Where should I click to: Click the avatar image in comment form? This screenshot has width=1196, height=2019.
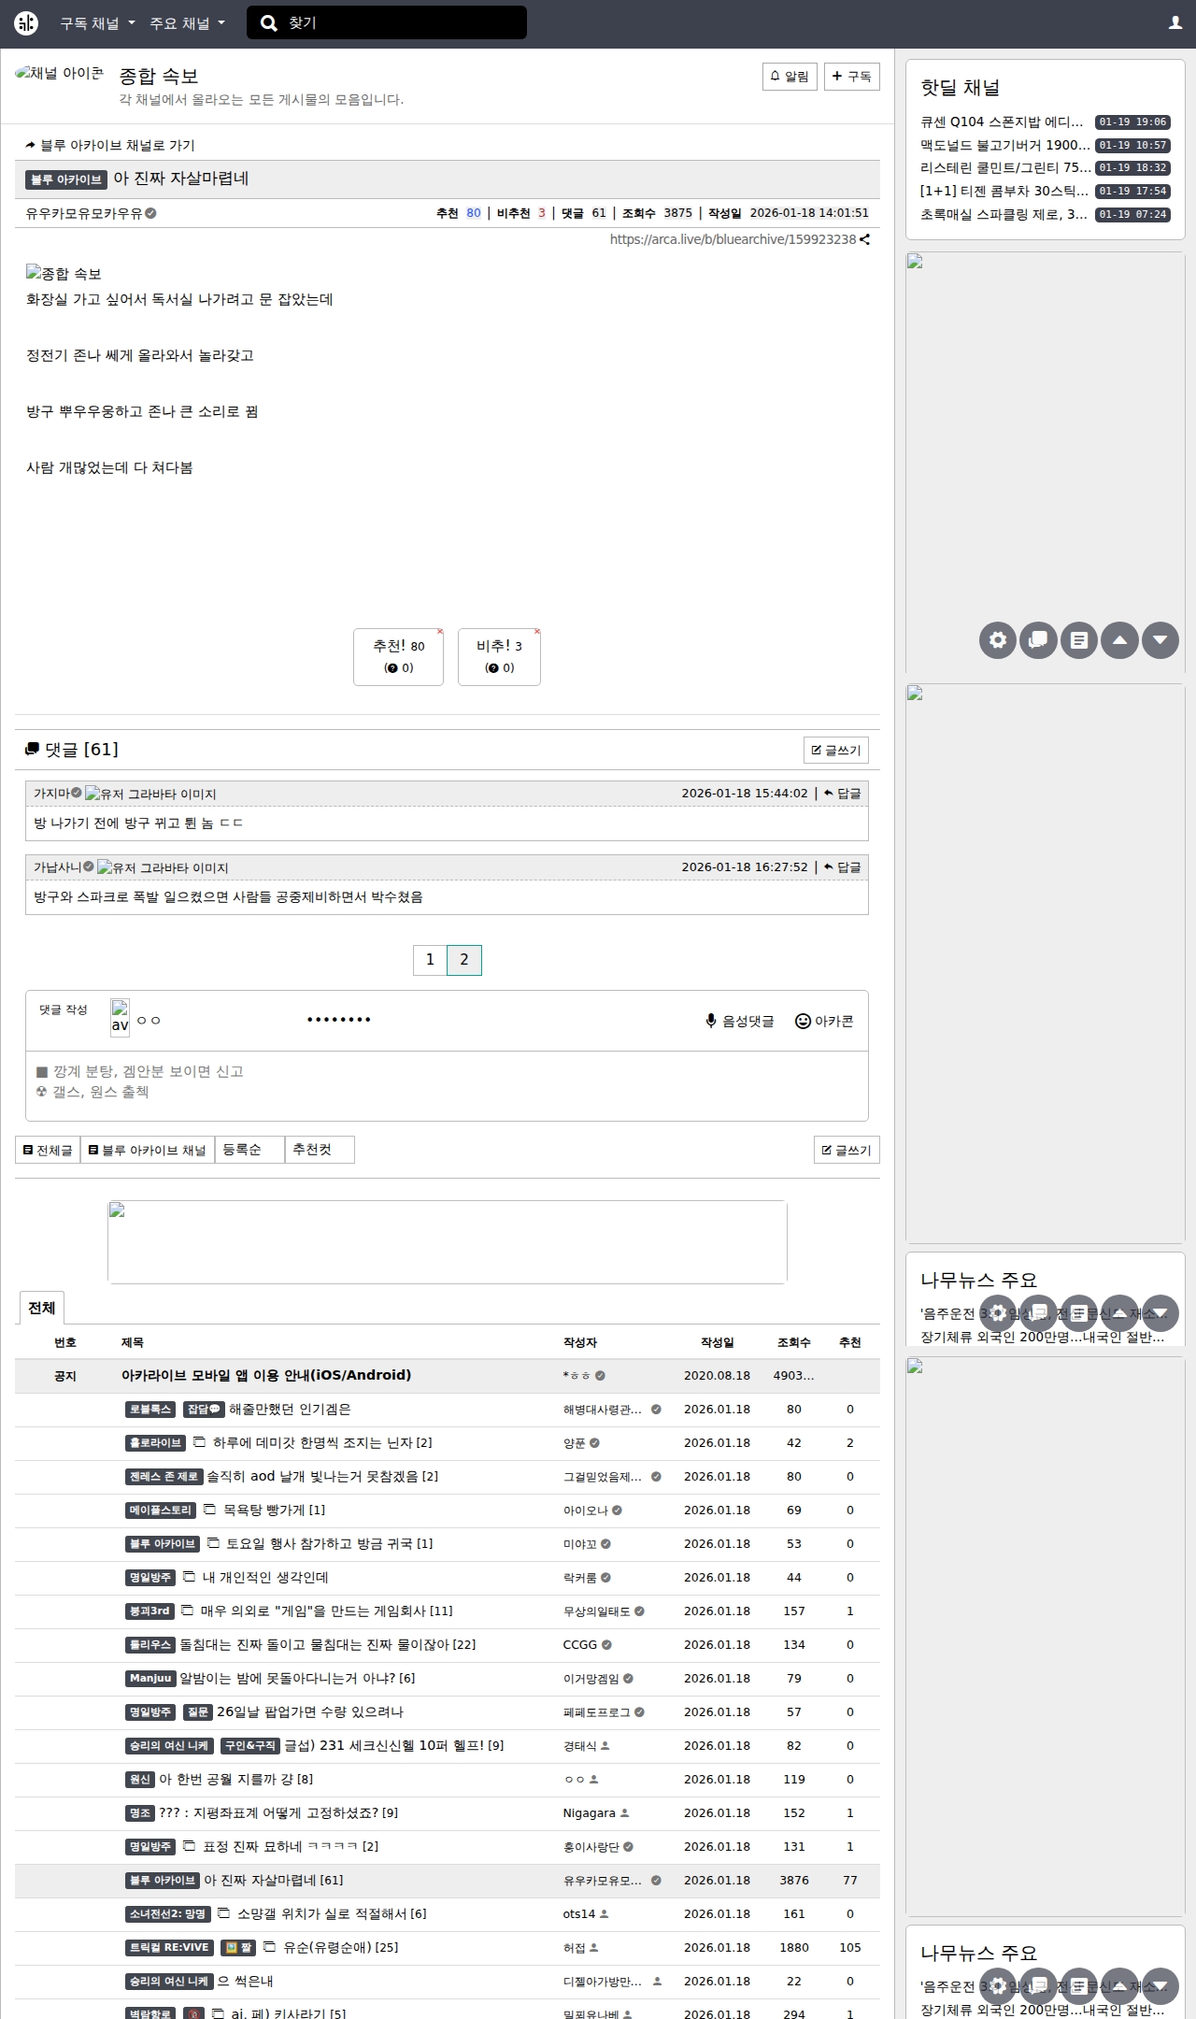click(x=120, y=1017)
